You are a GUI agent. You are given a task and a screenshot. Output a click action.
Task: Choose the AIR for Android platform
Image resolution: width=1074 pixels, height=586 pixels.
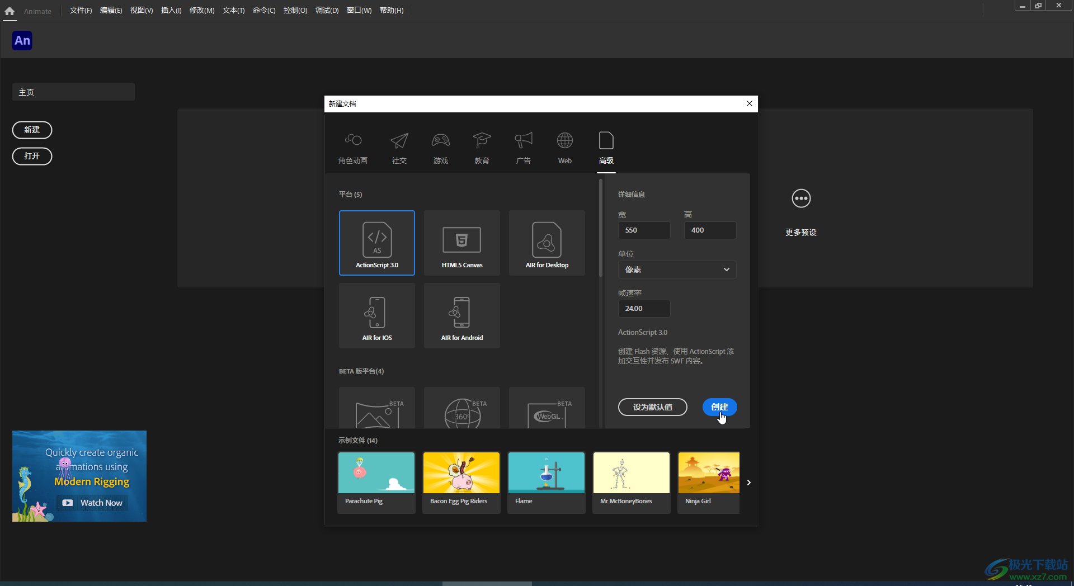coord(462,315)
